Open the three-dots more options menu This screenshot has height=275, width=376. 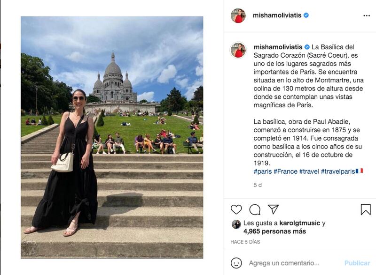tap(367, 16)
